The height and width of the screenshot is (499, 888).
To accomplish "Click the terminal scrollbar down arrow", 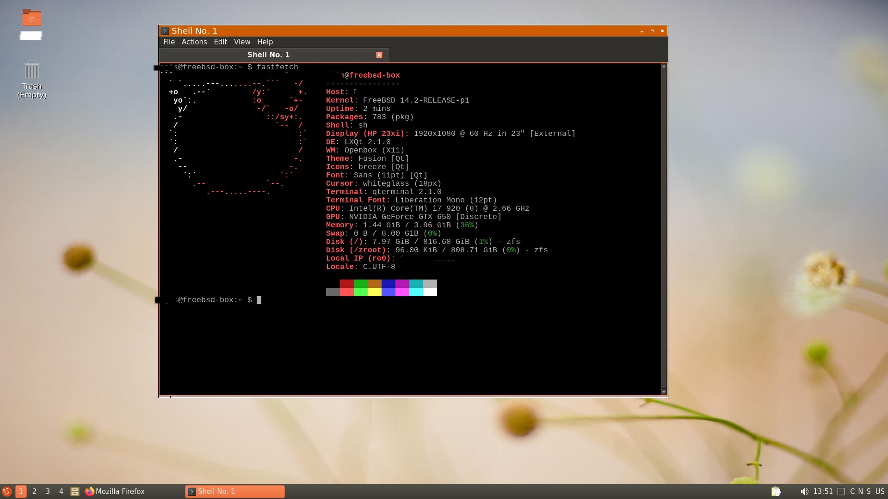I will [x=664, y=392].
